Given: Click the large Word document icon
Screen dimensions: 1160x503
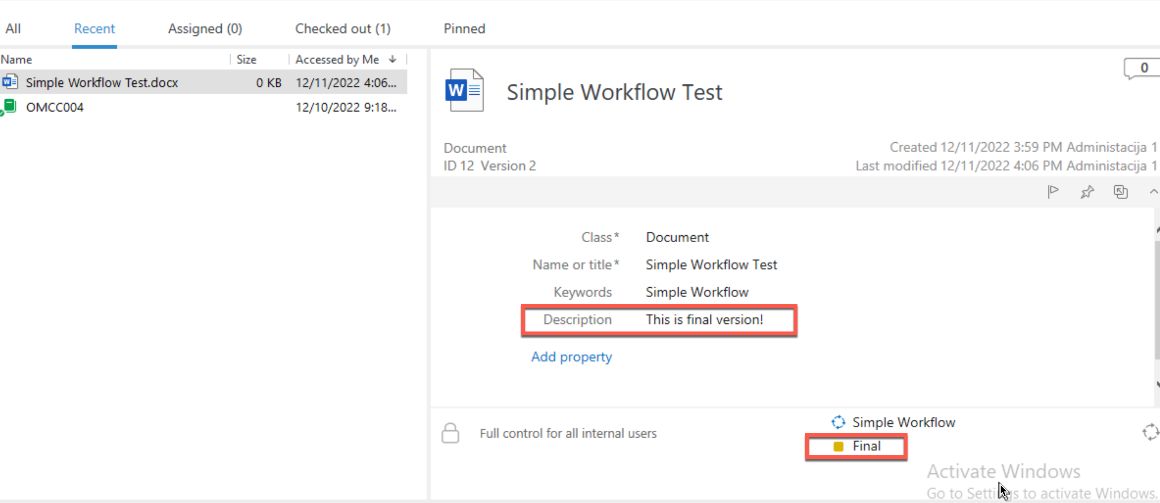Looking at the screenshot, I should [464, 90].
